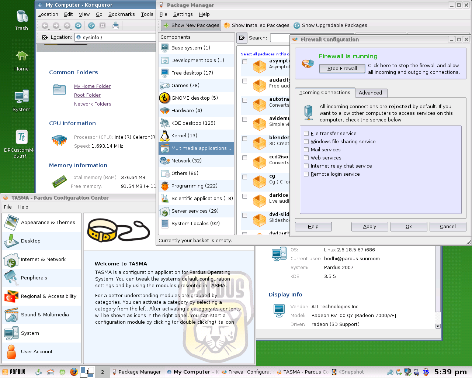
Task: Click Konqueror forward arrow icon
Action: coord(56,25)
